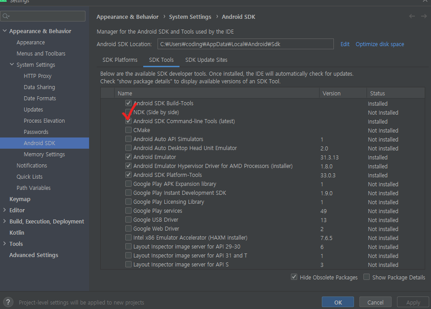Screen dimensions: 431x309
Task: Check Google USB Driver checkbox
Action: click(128, 219)
